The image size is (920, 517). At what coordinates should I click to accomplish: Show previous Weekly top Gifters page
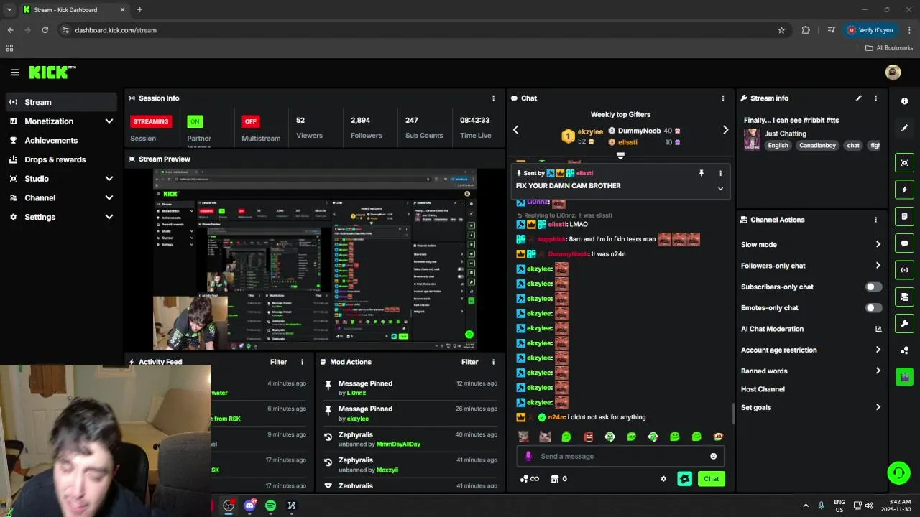pos(515,130)
